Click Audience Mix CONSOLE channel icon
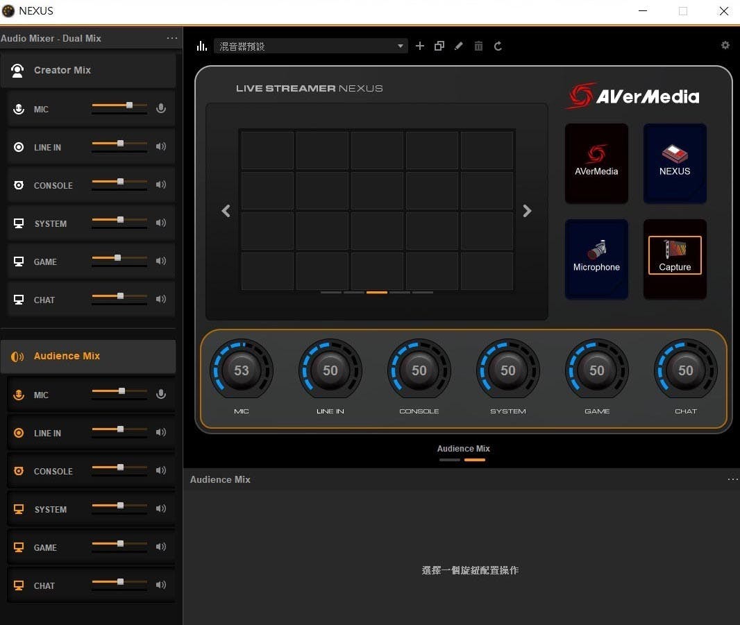This screenshot has height=625, width=740. (x=19, y=471)
